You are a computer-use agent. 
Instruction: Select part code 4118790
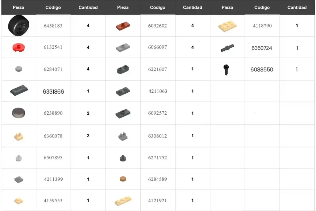262,26
